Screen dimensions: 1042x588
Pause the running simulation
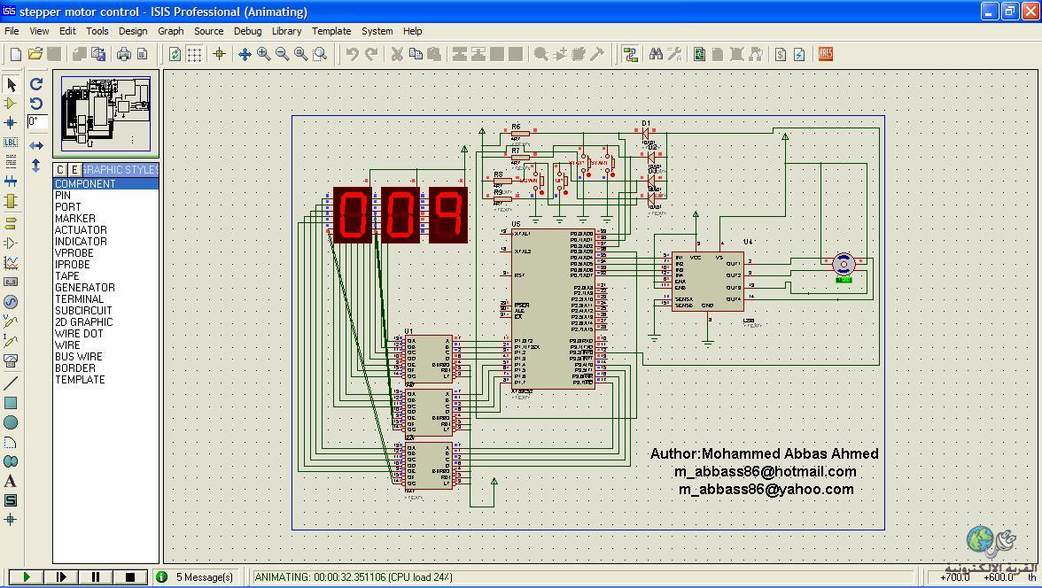coord(95,576)
